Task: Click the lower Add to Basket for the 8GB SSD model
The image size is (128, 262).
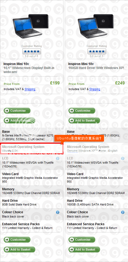Action: [19, 249]
